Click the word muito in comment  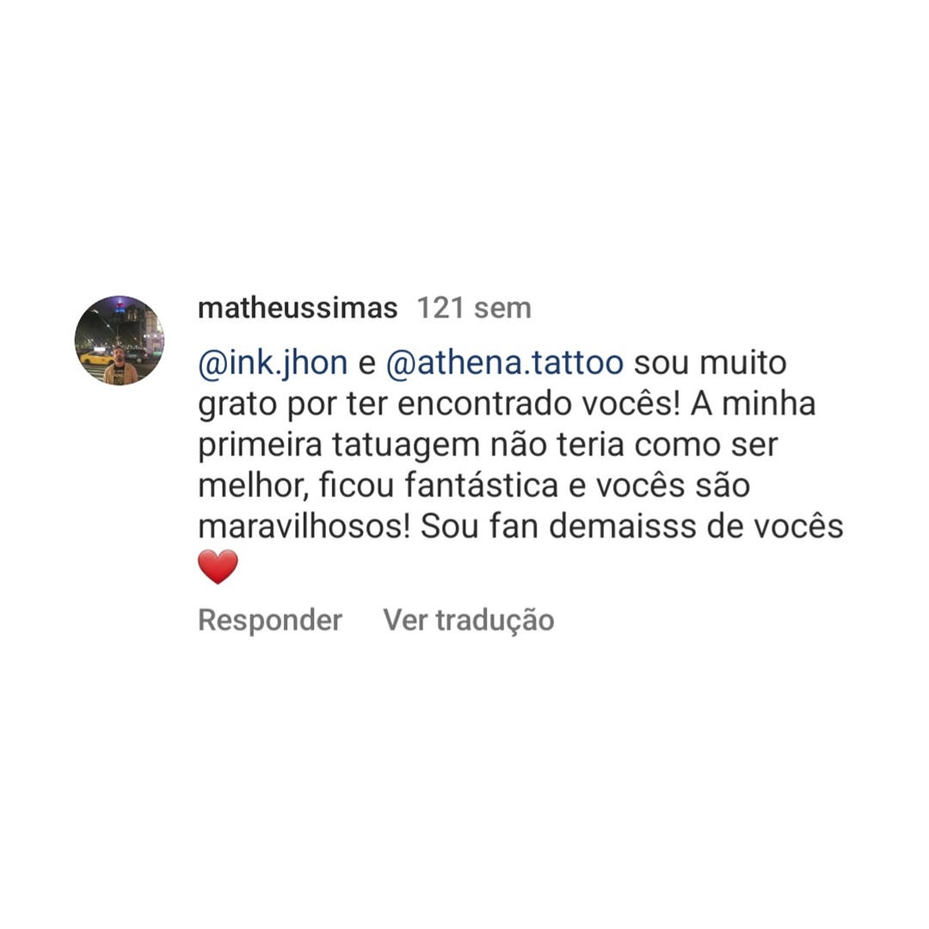tap(743, 363)
